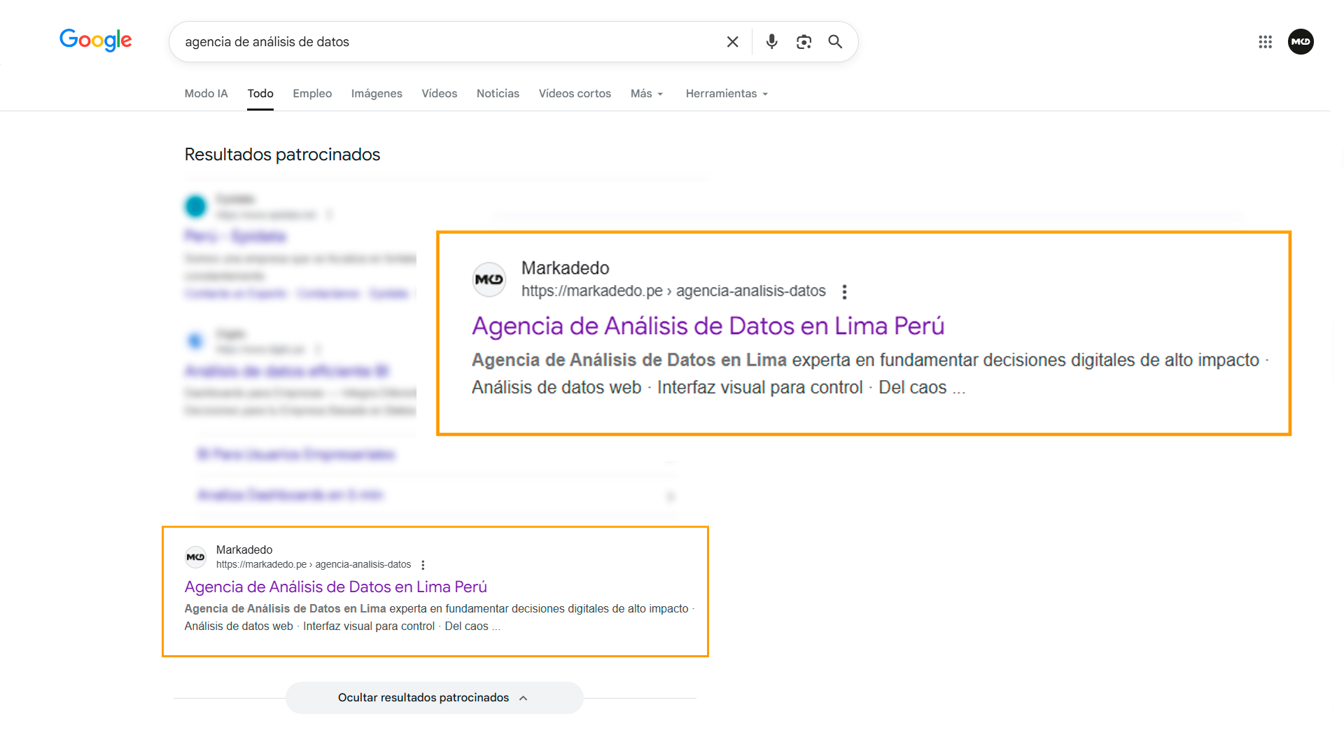Open the Google apps grid

pos(1265,41)
